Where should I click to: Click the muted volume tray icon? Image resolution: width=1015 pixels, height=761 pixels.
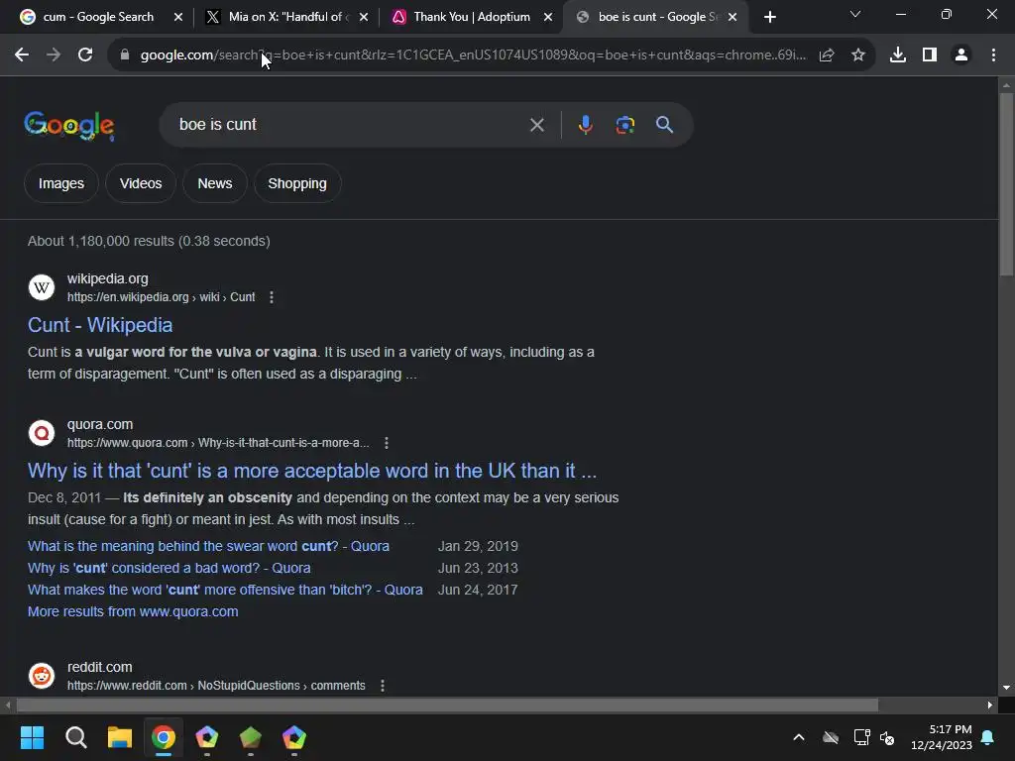pos(887,737)
